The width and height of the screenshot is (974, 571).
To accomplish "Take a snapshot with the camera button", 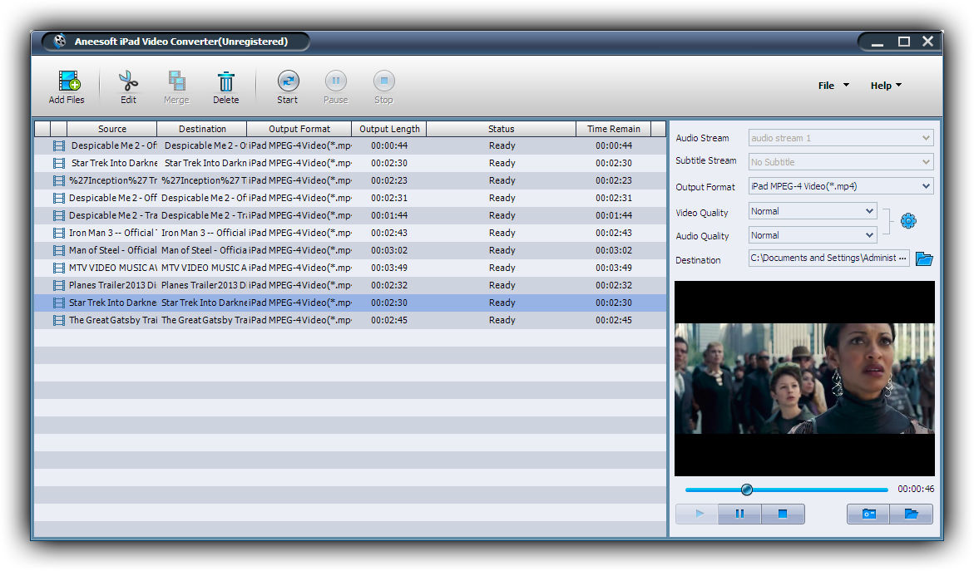I will click(x=868, y=514).
